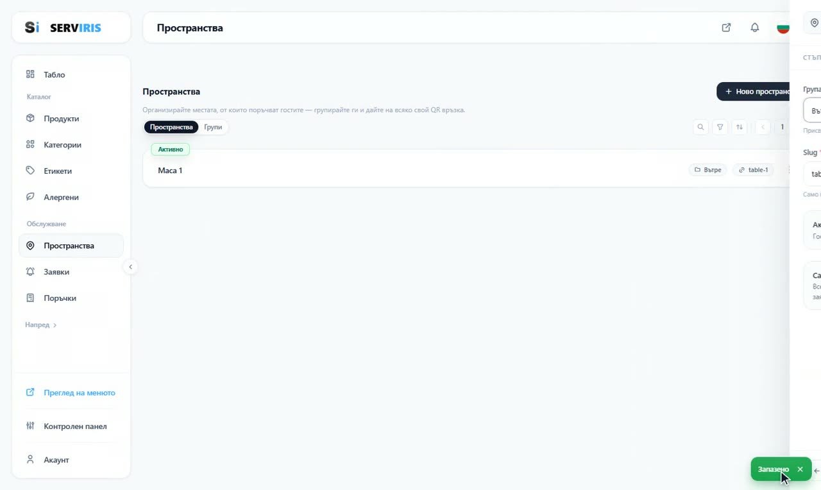Image resolution: width=821 pixels, height=490 pixels.
Task: Open the notifications bell
Action: pos(755,28)
